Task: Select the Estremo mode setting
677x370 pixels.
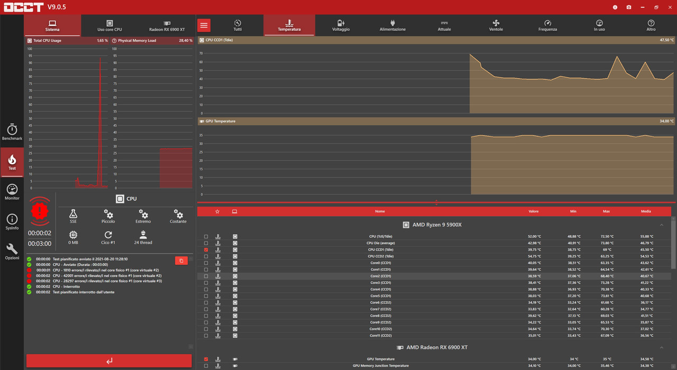Action: (x=143, y=216)
